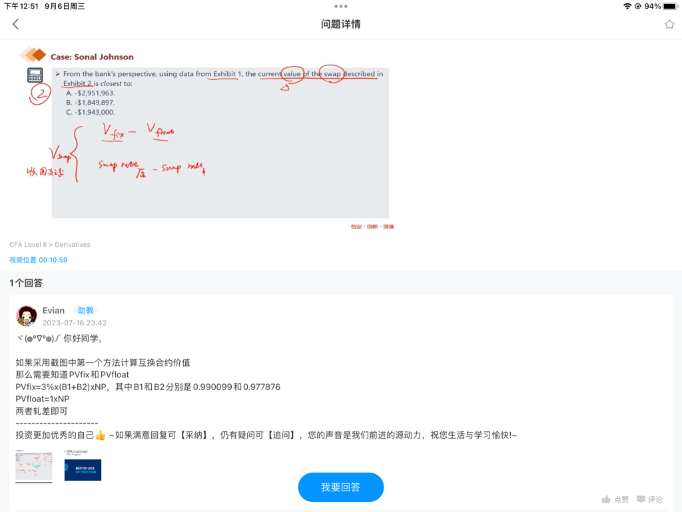This screenshot has height=512, width=682.
Task: Open the CFA Institute attachment thumbnail
Action: click(x=83, y=465)
